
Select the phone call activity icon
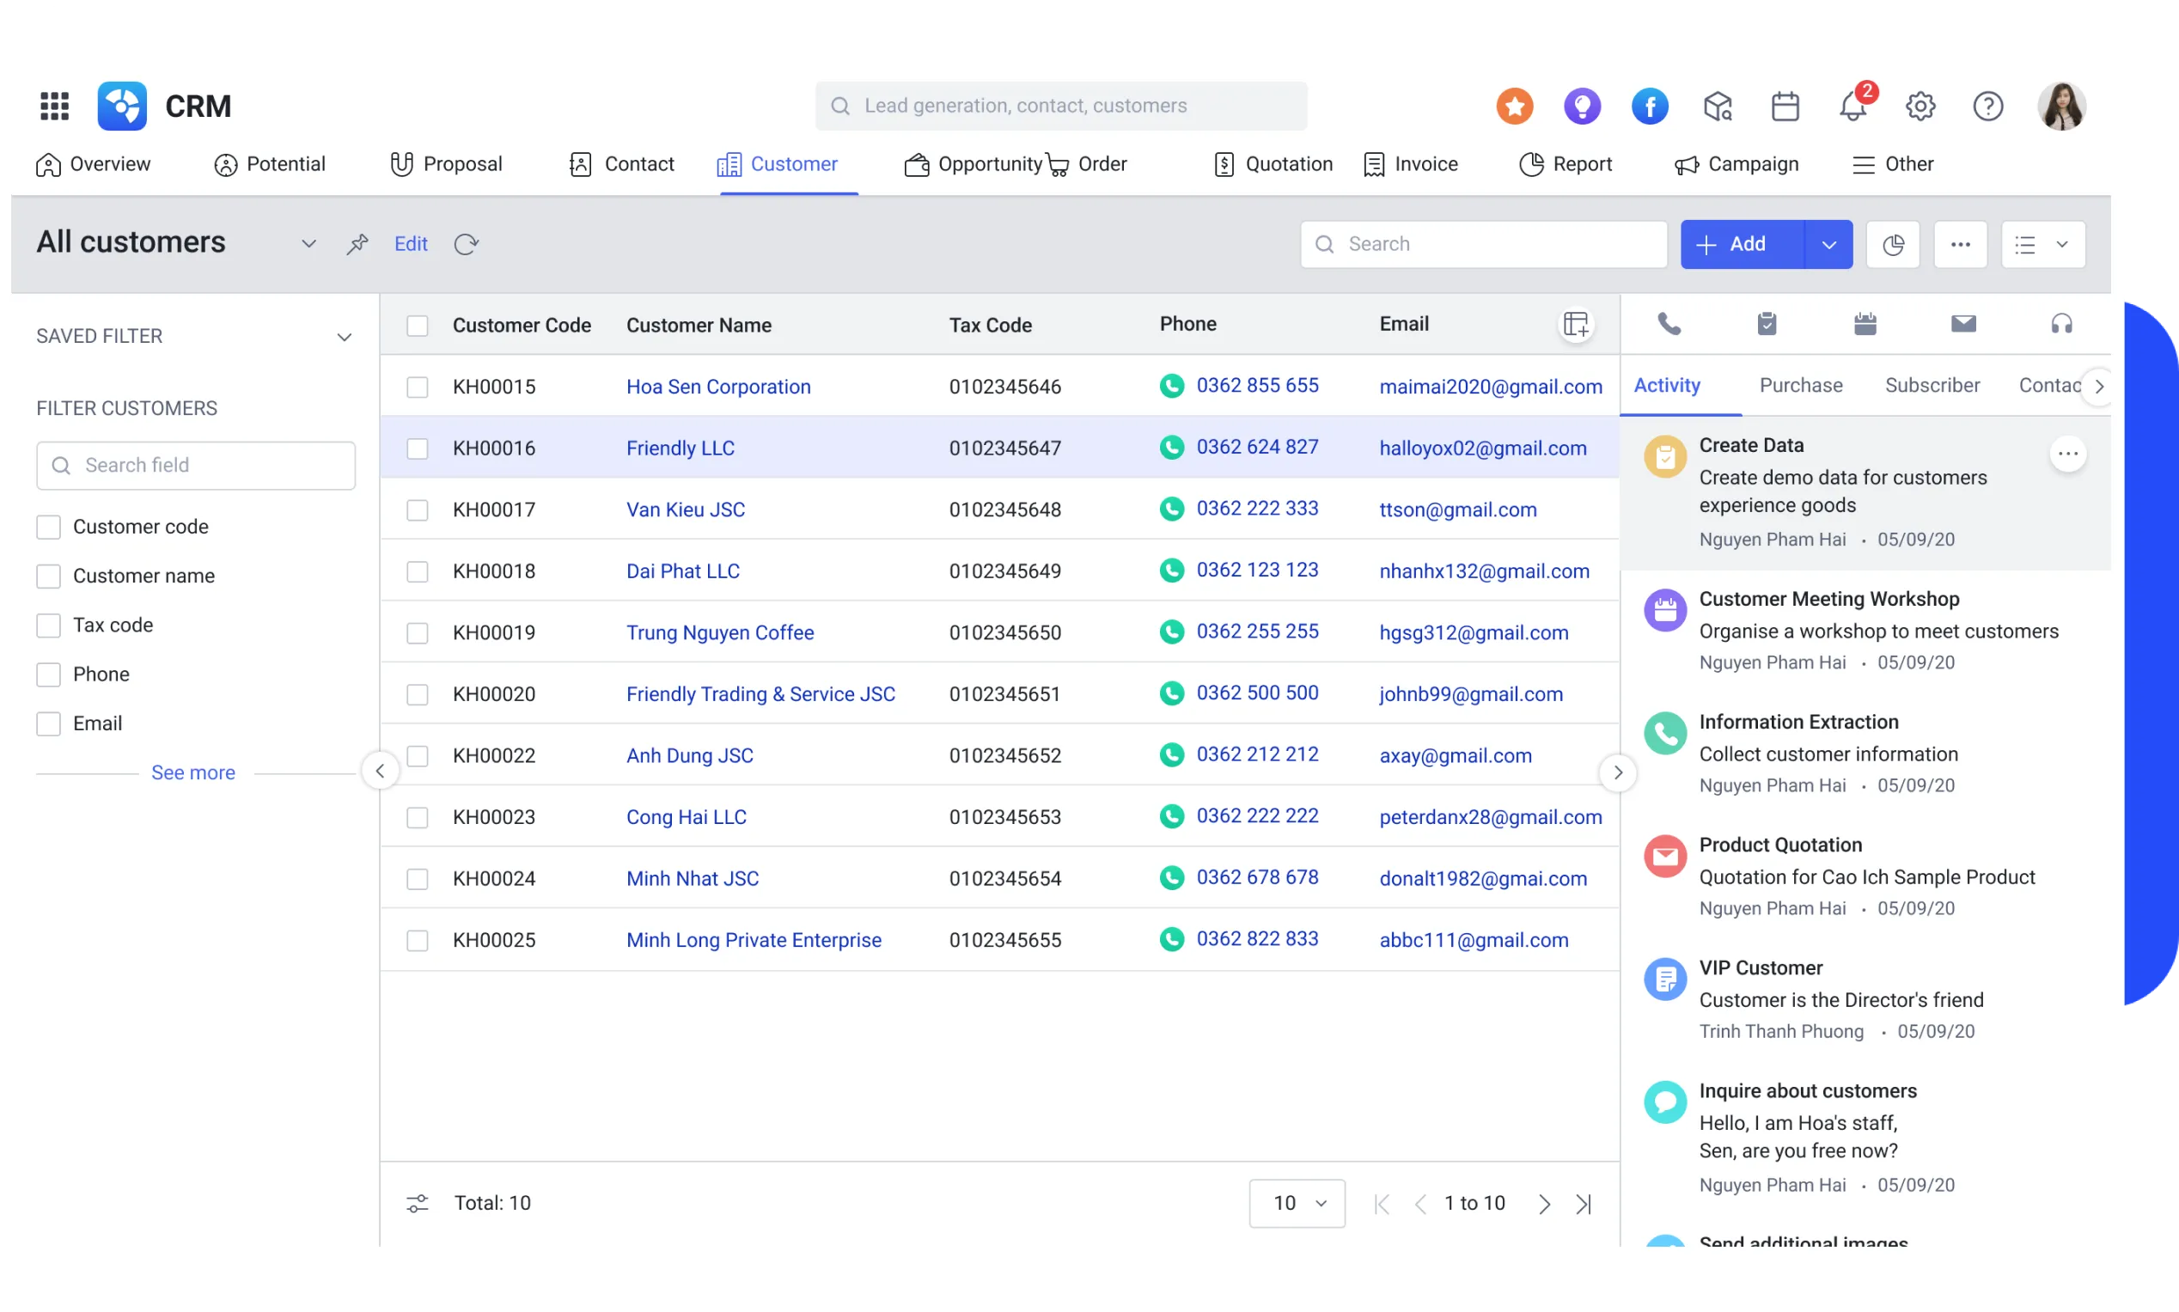click(1669, 324)
